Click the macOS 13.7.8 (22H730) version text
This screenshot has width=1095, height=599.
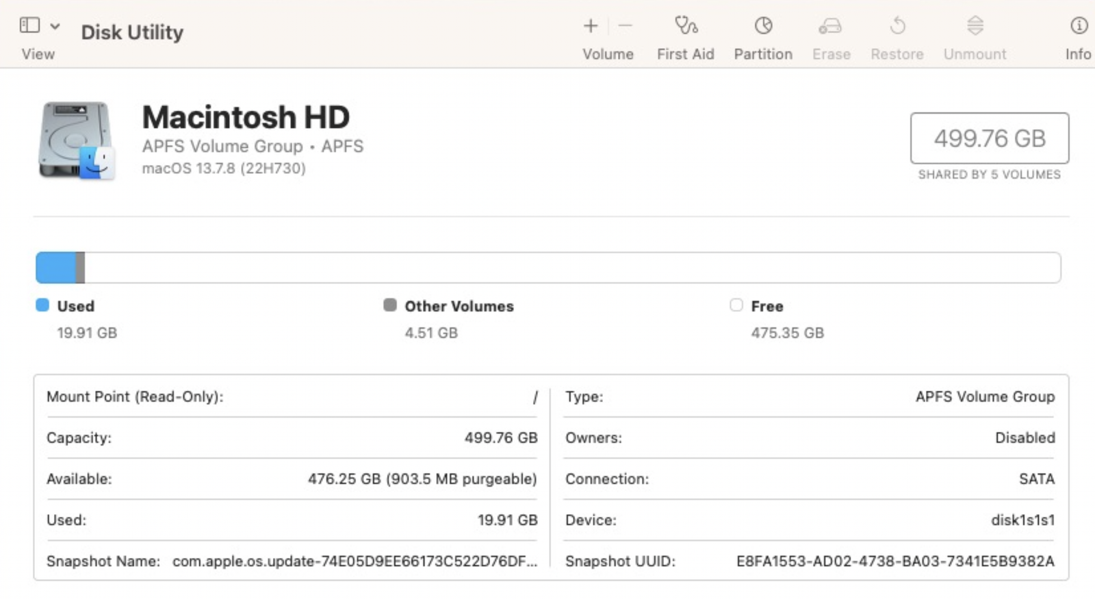tap(224, 168)
